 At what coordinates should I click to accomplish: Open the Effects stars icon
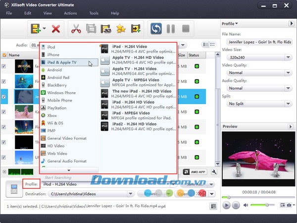[121, 29]
